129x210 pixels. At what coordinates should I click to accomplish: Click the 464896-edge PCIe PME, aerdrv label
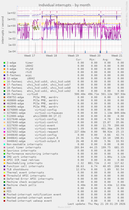[x=32, y=107]
